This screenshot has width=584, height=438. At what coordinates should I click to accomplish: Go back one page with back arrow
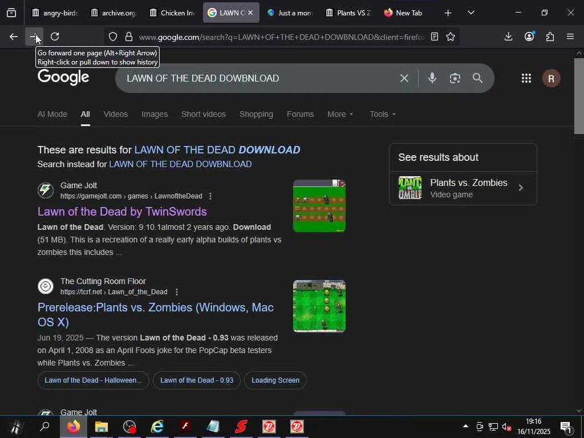coord(14,36)
